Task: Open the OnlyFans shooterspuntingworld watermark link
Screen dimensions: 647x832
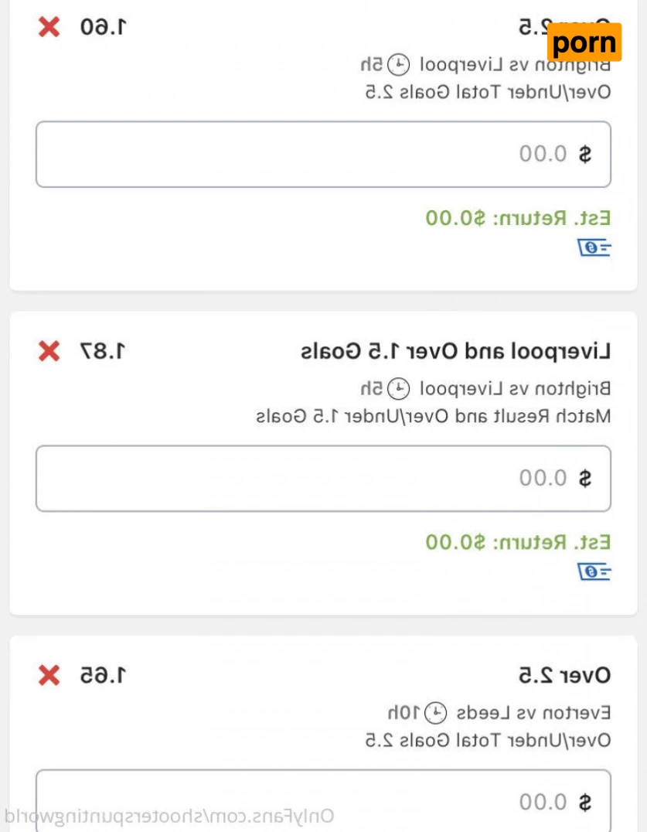Action: [x=169, y=817]
